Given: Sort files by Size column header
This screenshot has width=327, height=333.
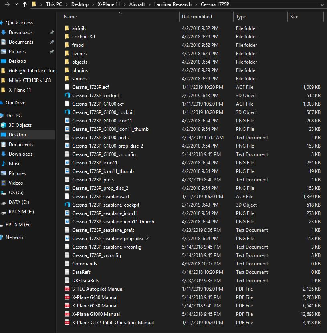Looking at the screenshot, I should pos(294,17).
